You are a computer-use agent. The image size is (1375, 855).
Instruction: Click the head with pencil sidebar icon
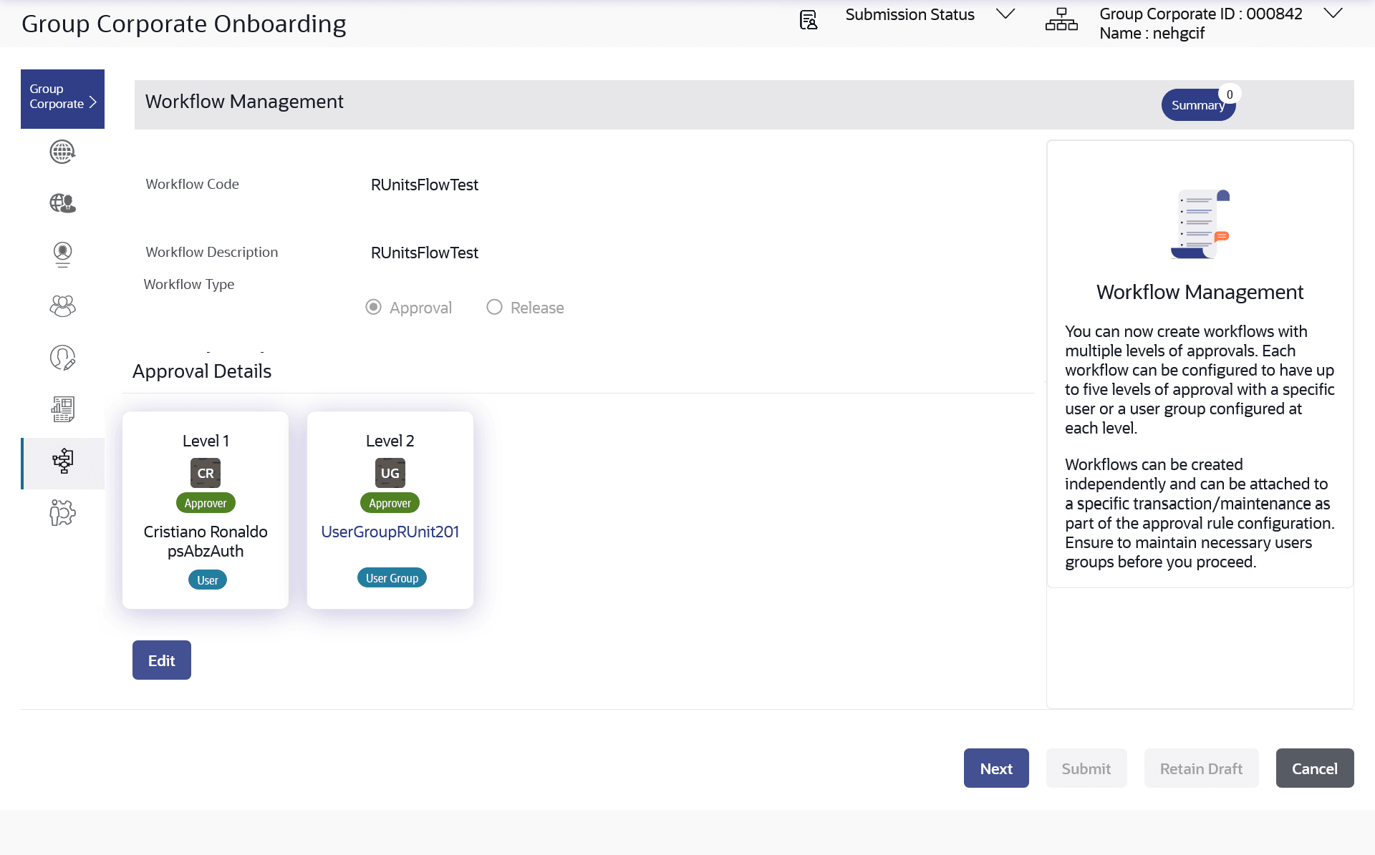62,358
